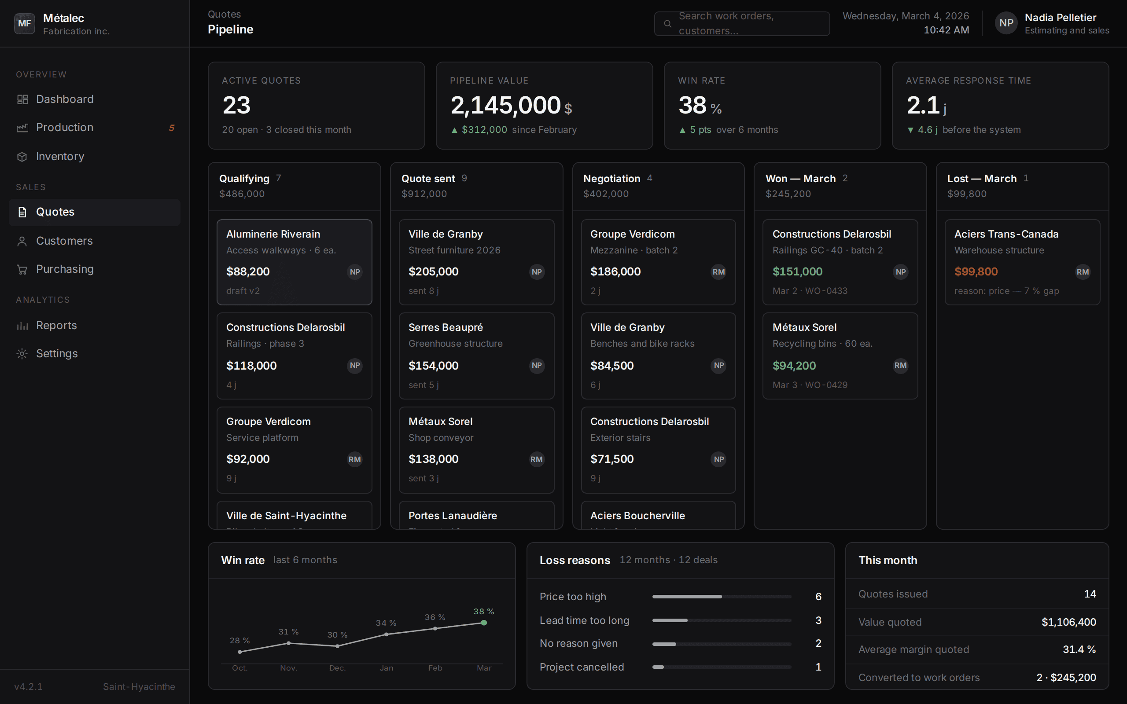Click the Inventory box icon

(x=22, y=157)
